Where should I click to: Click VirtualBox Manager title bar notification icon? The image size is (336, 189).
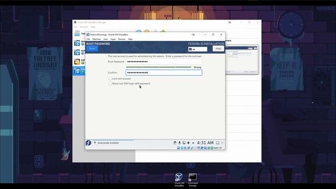tap(229, 22)
